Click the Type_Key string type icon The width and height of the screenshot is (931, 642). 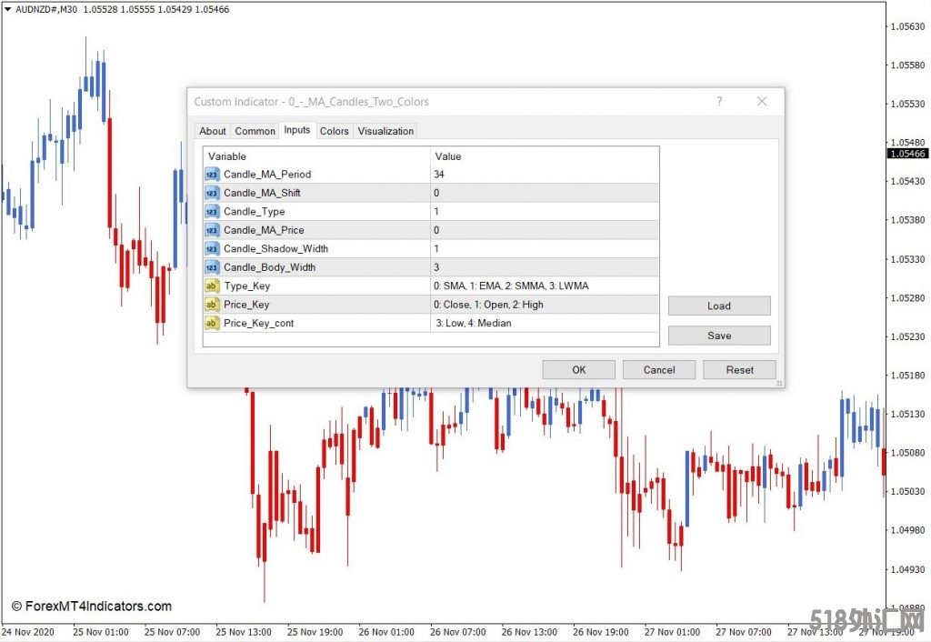[x=212, y=286]
